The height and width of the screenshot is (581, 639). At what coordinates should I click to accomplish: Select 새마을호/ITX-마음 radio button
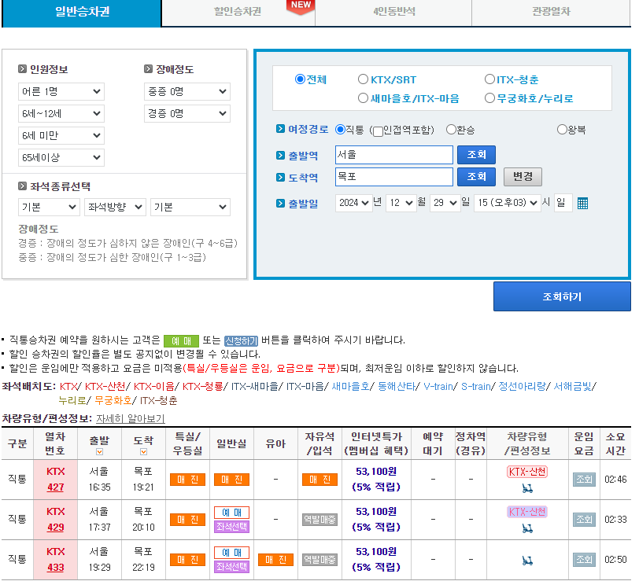(363, 97)
